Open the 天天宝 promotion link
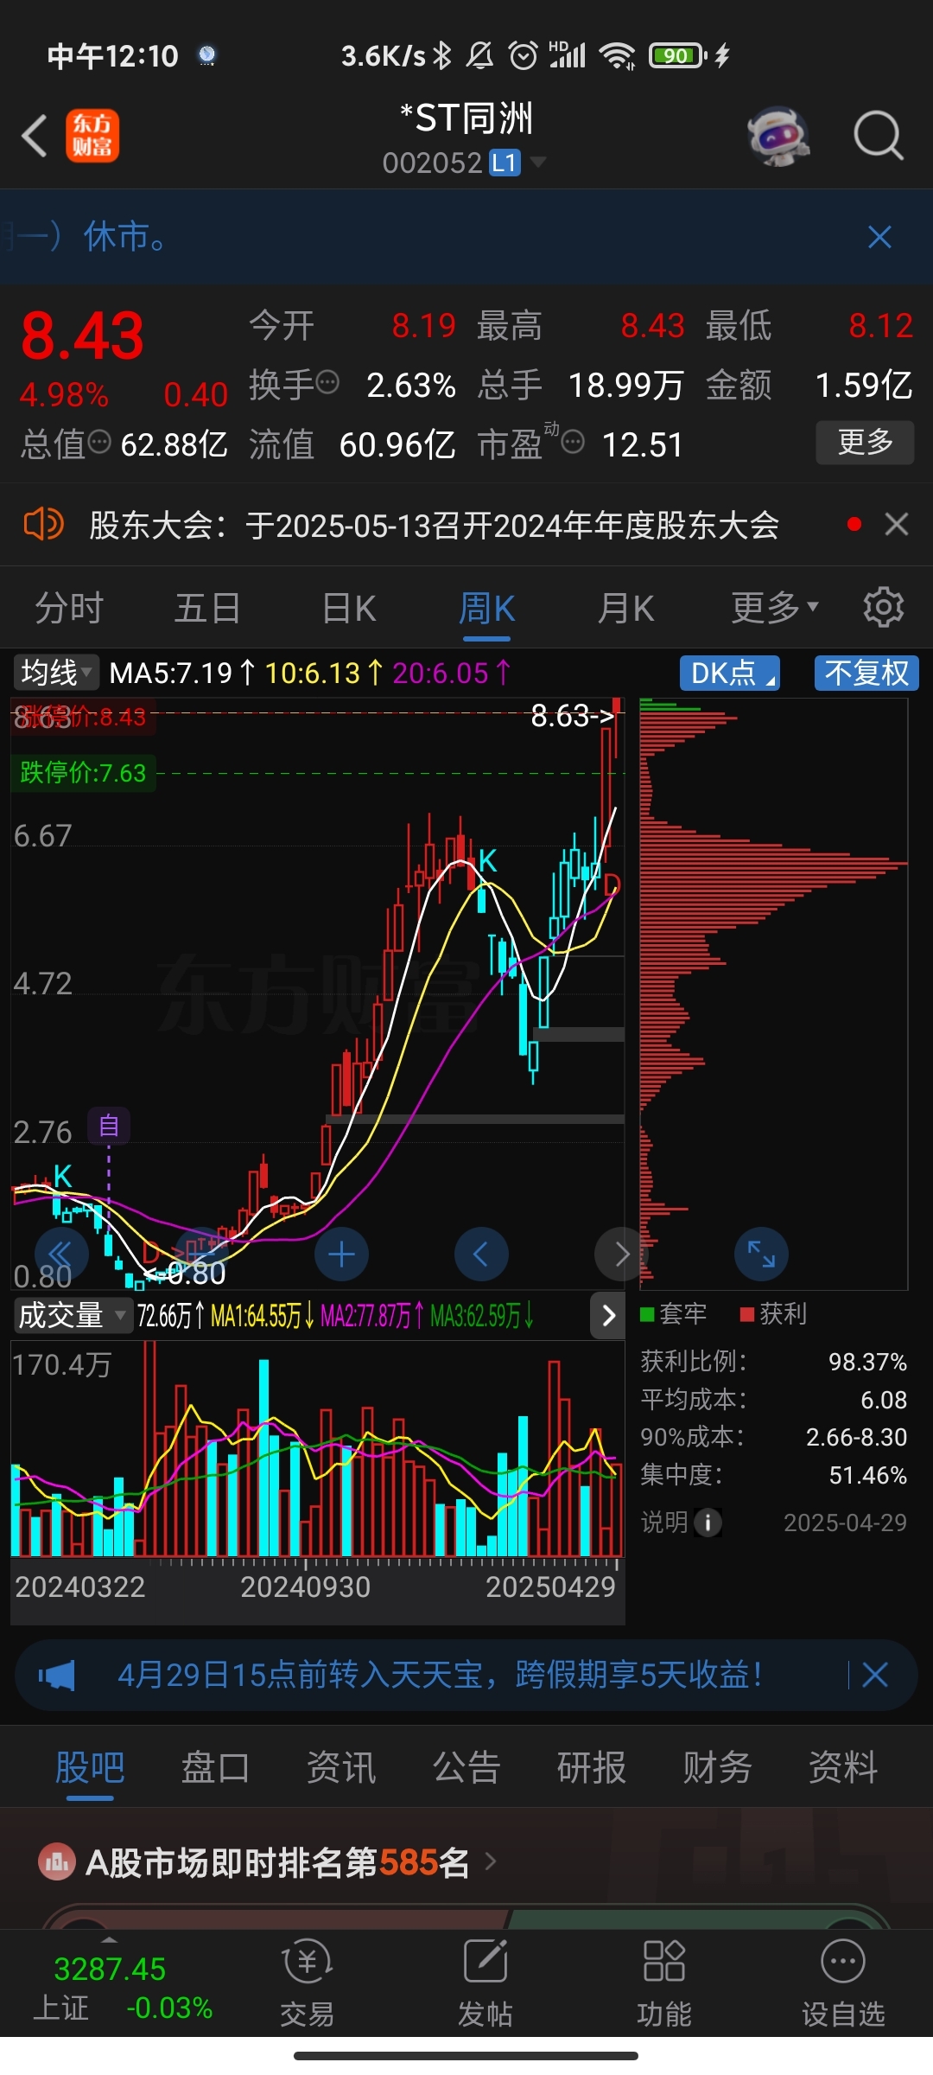Image resolution: width=933 pixels, height=2075 pixels. [440, 1675]
